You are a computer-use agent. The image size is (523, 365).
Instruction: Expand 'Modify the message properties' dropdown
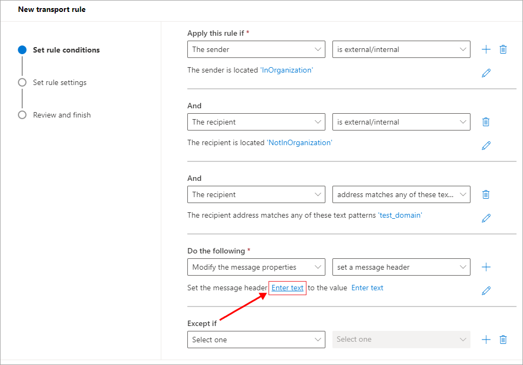pyautogui.click(x=256, y=267)
